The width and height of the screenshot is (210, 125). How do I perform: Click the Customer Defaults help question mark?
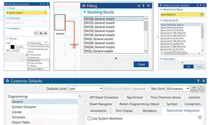[198, 81]
